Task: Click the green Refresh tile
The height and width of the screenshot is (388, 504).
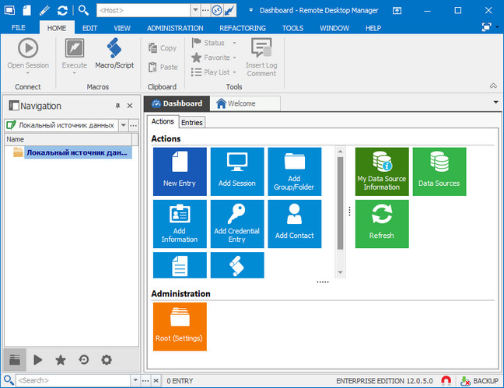Action: point(382,223)
